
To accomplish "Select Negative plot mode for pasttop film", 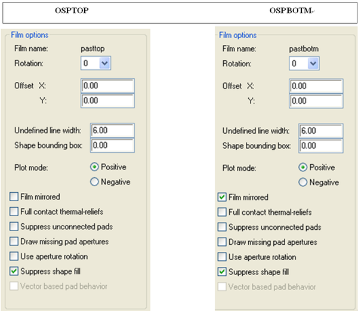I will pos(94,182).
